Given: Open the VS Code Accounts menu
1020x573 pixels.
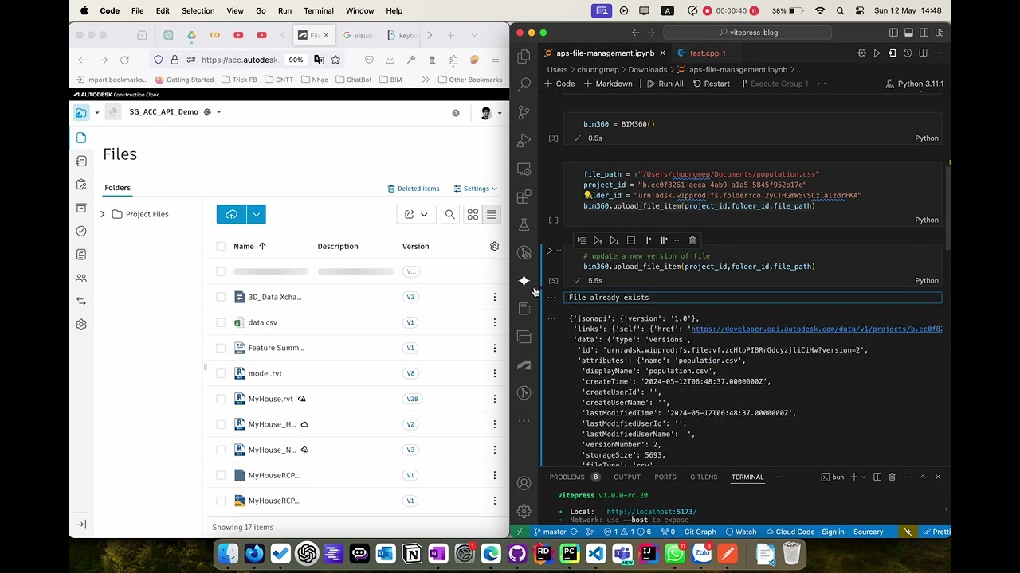Looking at the screenshot, I should click(524, 483).
